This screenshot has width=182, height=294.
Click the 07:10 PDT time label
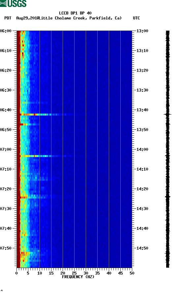6,169
